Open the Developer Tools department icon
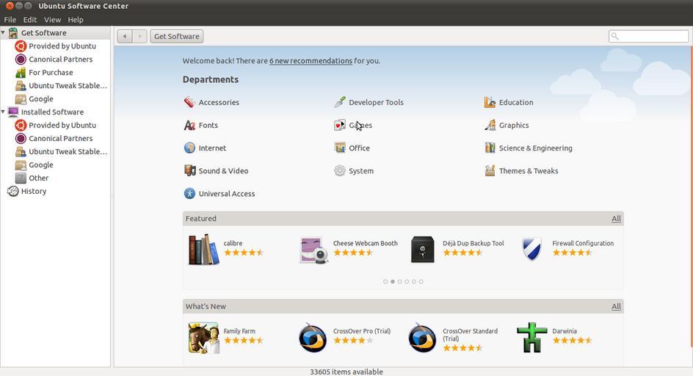This screenshot has height=376, width=693. tap(339, 103)
